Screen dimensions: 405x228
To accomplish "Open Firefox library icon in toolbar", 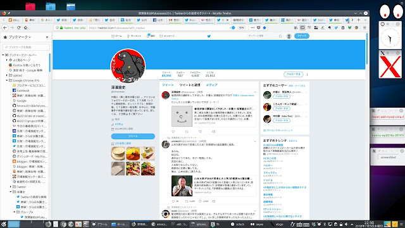I will click(x=296, y=28).
